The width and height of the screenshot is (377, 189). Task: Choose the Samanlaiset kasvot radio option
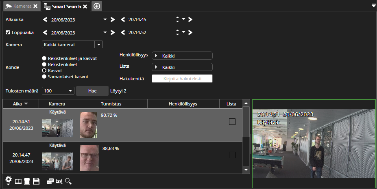pos(44,76)
